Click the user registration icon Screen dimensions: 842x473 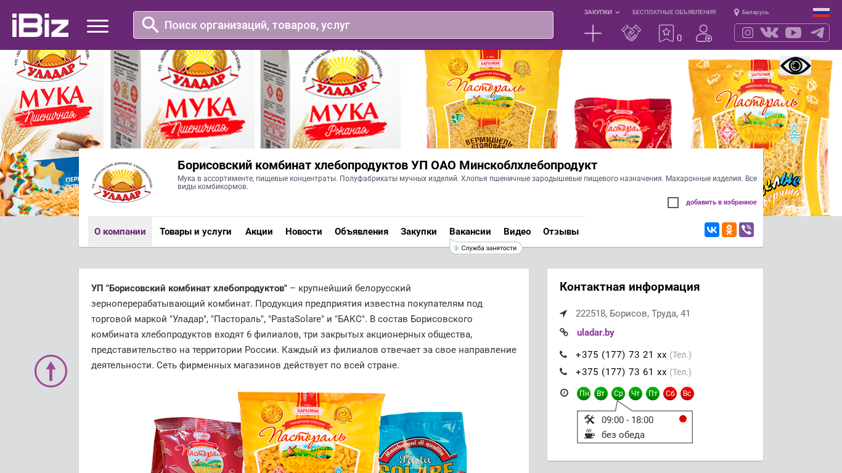click(704, 33)
